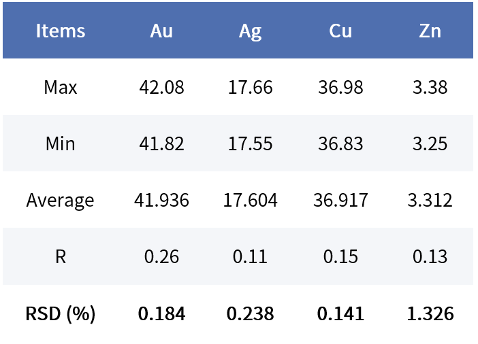Click the Ag range value 0.11
The width and height of the screenshot is (478, 344).
[x=250, y=256]
